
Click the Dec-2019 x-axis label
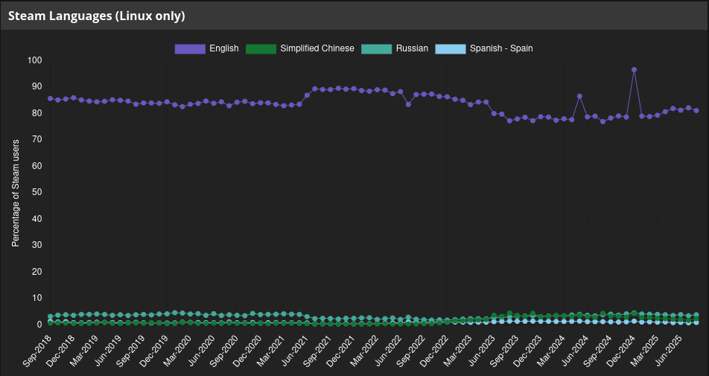pos(154,351)
